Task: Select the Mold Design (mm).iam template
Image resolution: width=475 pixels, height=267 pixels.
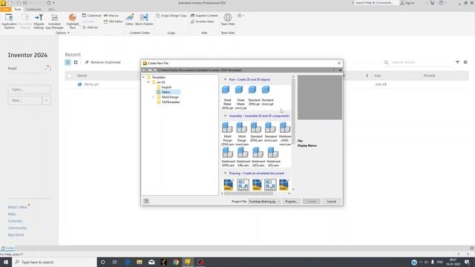Action: point(242,133)
